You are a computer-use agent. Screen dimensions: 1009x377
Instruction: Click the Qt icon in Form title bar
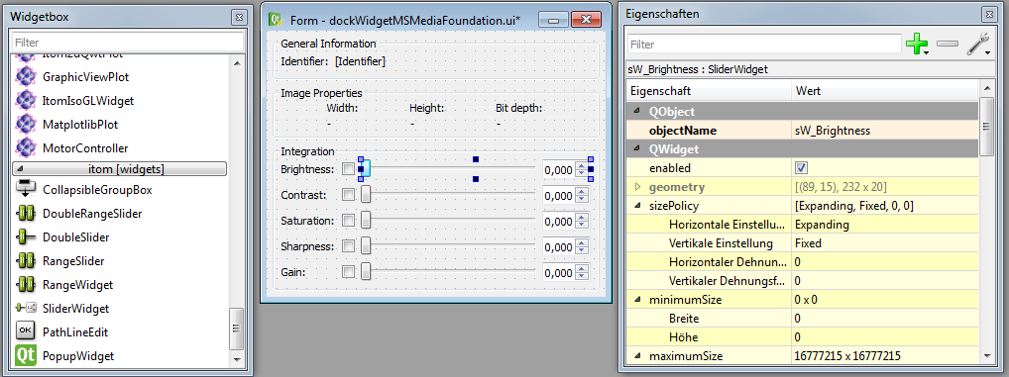click(x=277, y=19)
